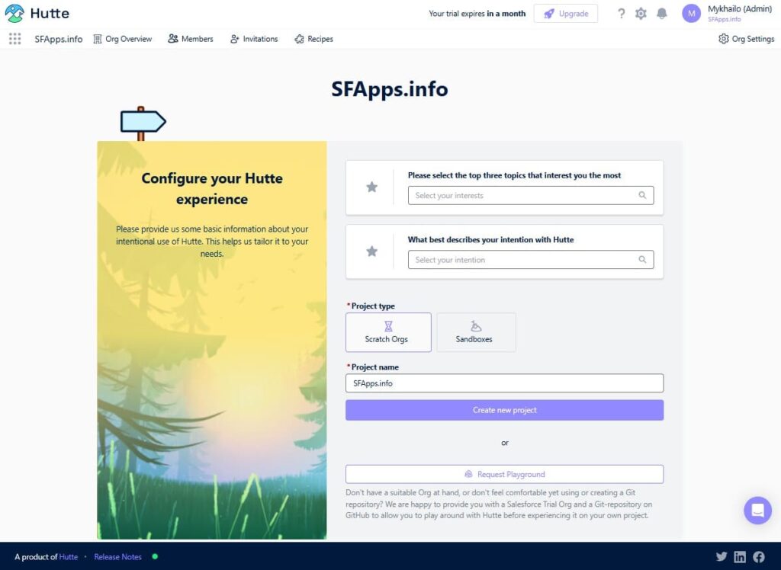Open the Release Notes link
Screen dimensions: 781x570
(x=117, y=556)
